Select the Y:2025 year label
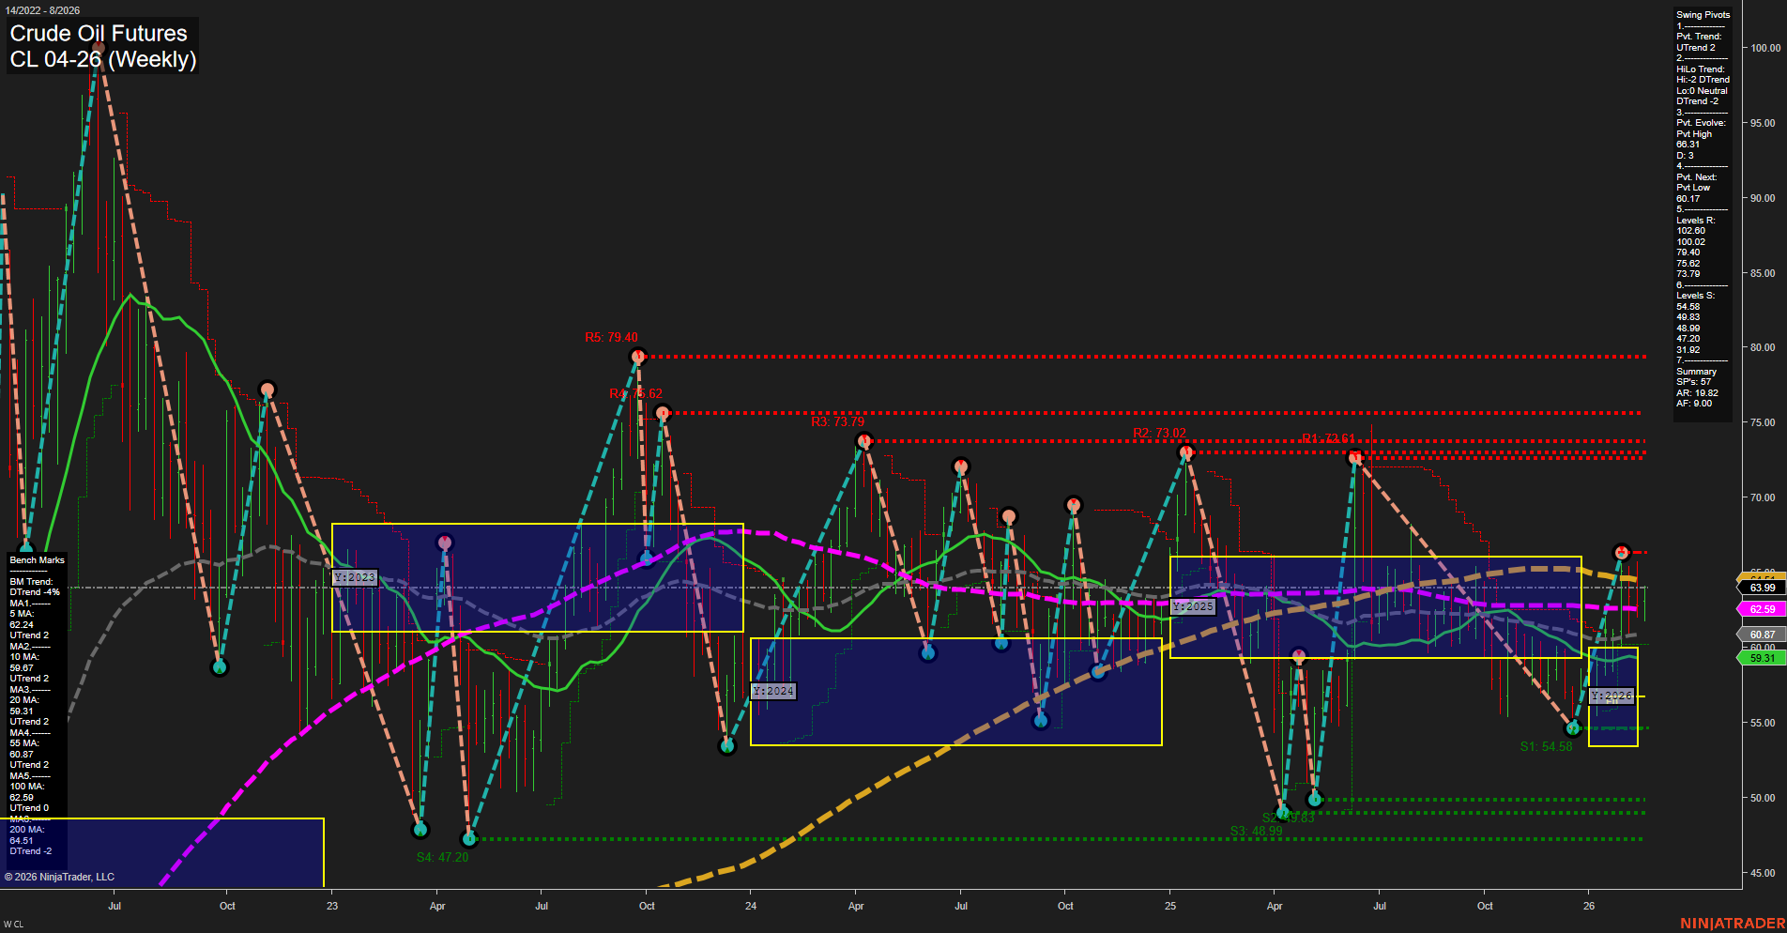The width and height of the screenshot is (1787, 933). [x=1192, y=606]
